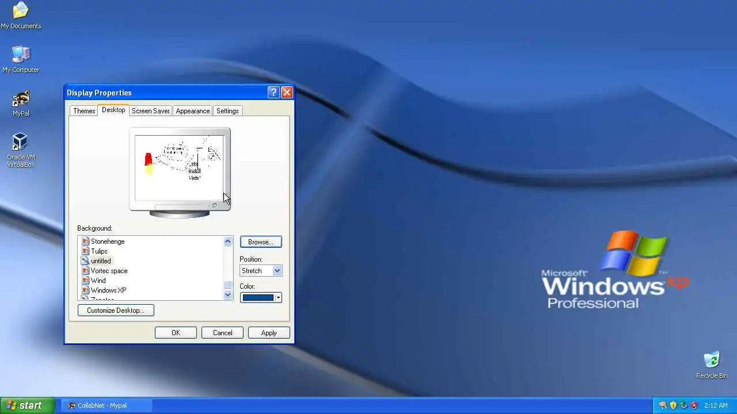Screen dimensions: 737x414
Task: Click the untitled file icon in the list
Action: click(x=85, y=261)
